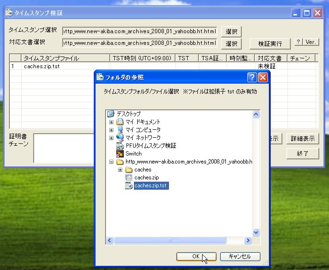Screen dimensions: 329x270
Task: Click the 時刻監... column header
Action: coord(240,58)
